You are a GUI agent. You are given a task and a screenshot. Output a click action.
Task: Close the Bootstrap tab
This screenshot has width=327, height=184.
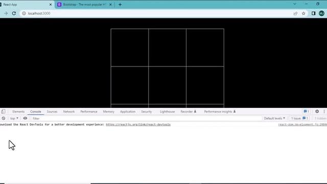click(110, 5)
